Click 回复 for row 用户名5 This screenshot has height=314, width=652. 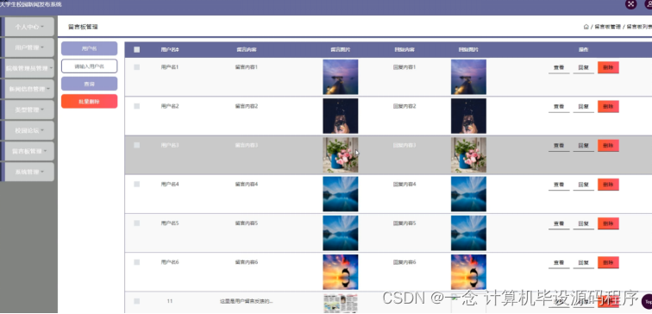tap(584, 224)
